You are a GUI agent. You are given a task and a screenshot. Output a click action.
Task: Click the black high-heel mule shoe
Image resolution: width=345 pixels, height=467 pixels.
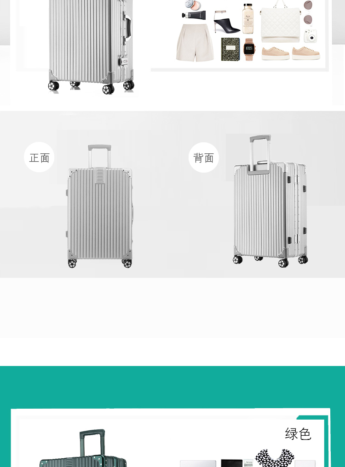[x=226, y=22]
